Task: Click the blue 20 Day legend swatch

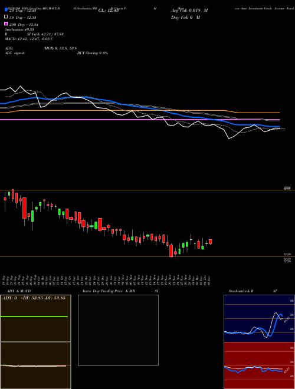Action: 6,9
